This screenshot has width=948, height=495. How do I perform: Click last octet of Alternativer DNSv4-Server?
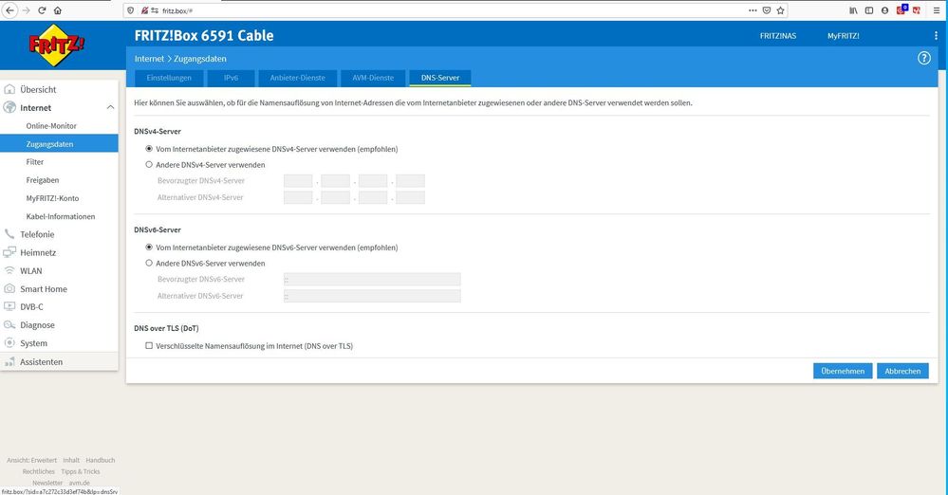411,197
